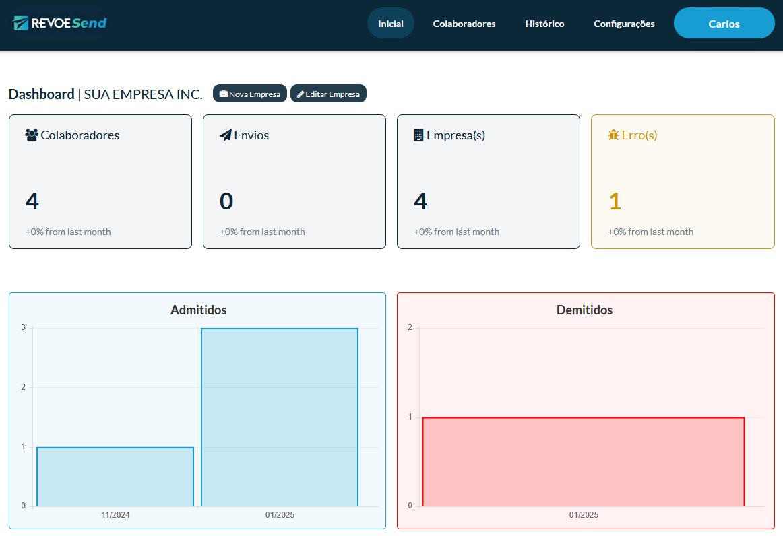Click '+0% from last month' under Empresa(s)

456,232
